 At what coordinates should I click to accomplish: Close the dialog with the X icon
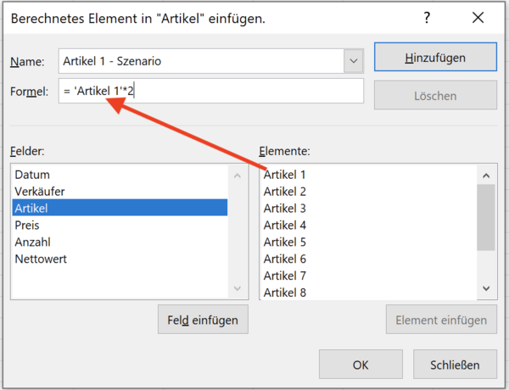(x=478, y=19)
